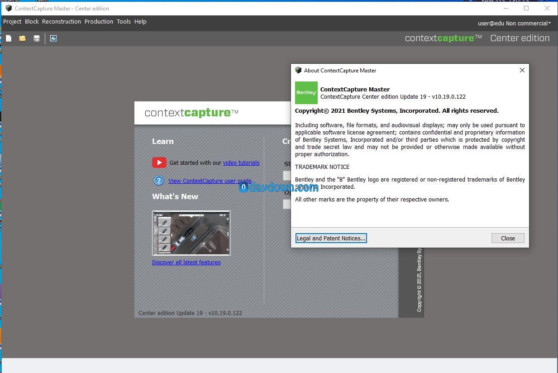Click the What's New feature thumbnail
Image resolution: width=558 pixels, height=373 pixels.
191,233
